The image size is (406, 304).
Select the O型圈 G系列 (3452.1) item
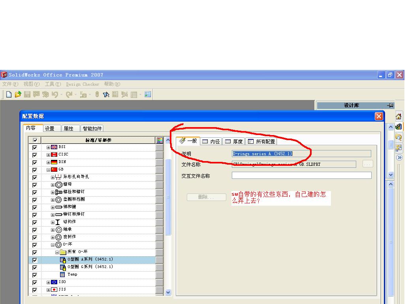pos(90,267)
